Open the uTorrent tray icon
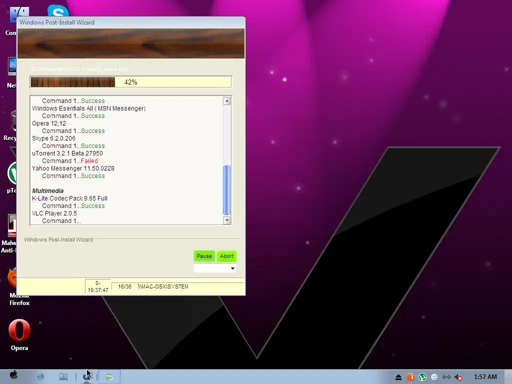 pos(422,377)
